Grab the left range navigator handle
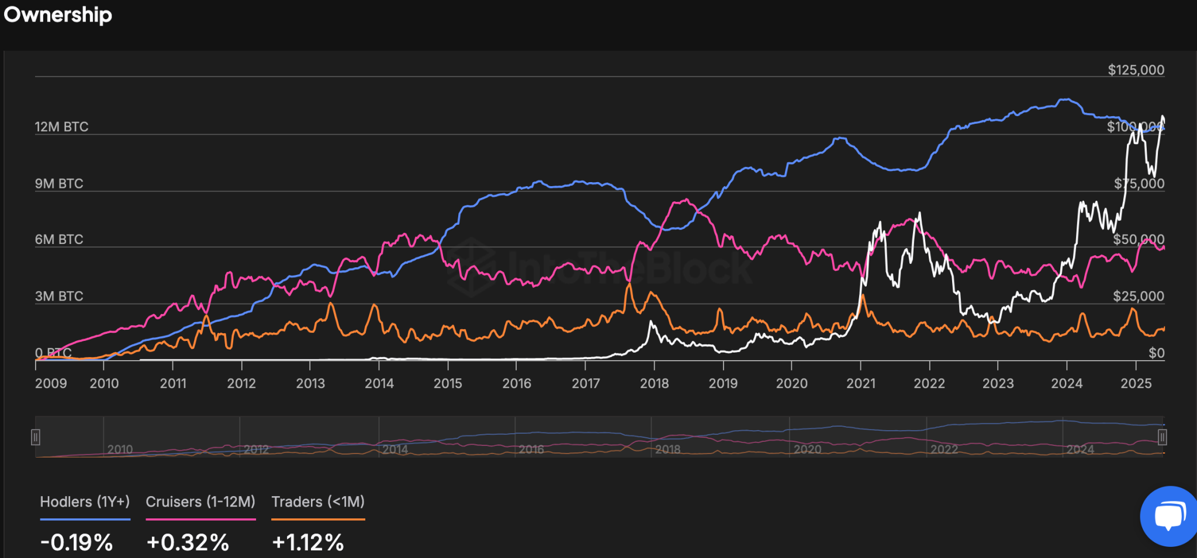The height and width of the screenshot is (558, 1197). coord(36,437)
